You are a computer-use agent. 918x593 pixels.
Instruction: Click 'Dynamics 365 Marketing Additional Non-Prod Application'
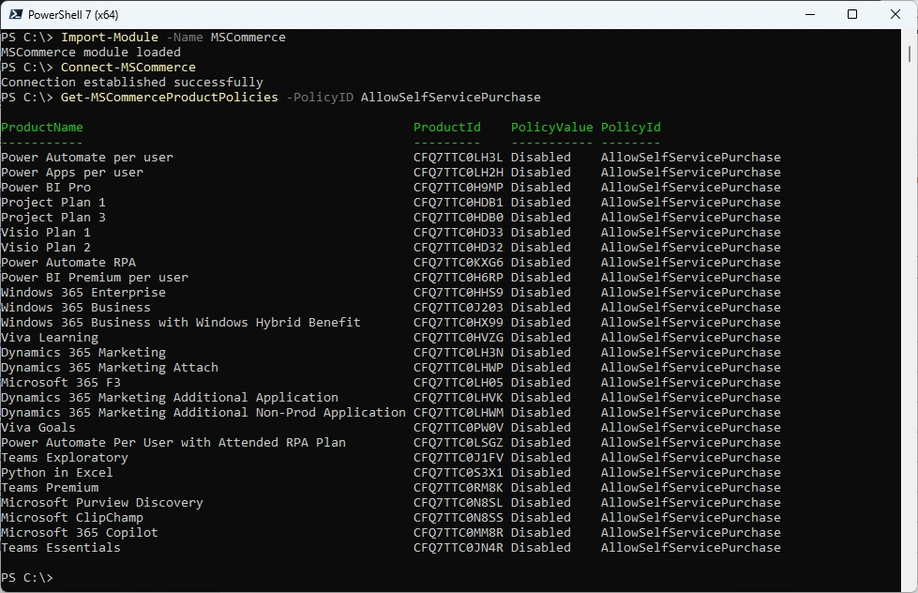tap(203, 413)
